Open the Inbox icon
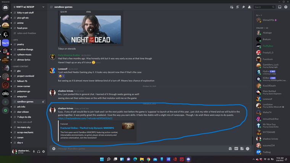 tap(280, 7)
